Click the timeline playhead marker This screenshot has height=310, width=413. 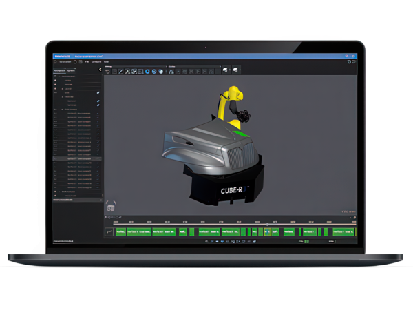point(267,225)
